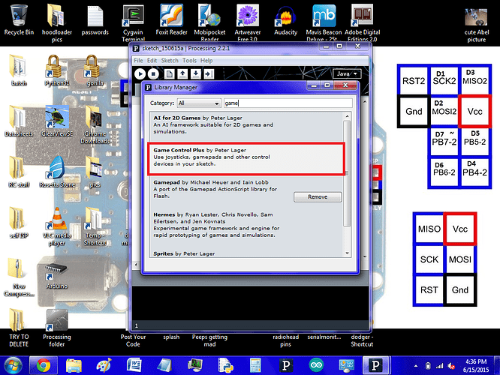Launch Mobipocket Reader desktop shortcut

tap(209, 23)
